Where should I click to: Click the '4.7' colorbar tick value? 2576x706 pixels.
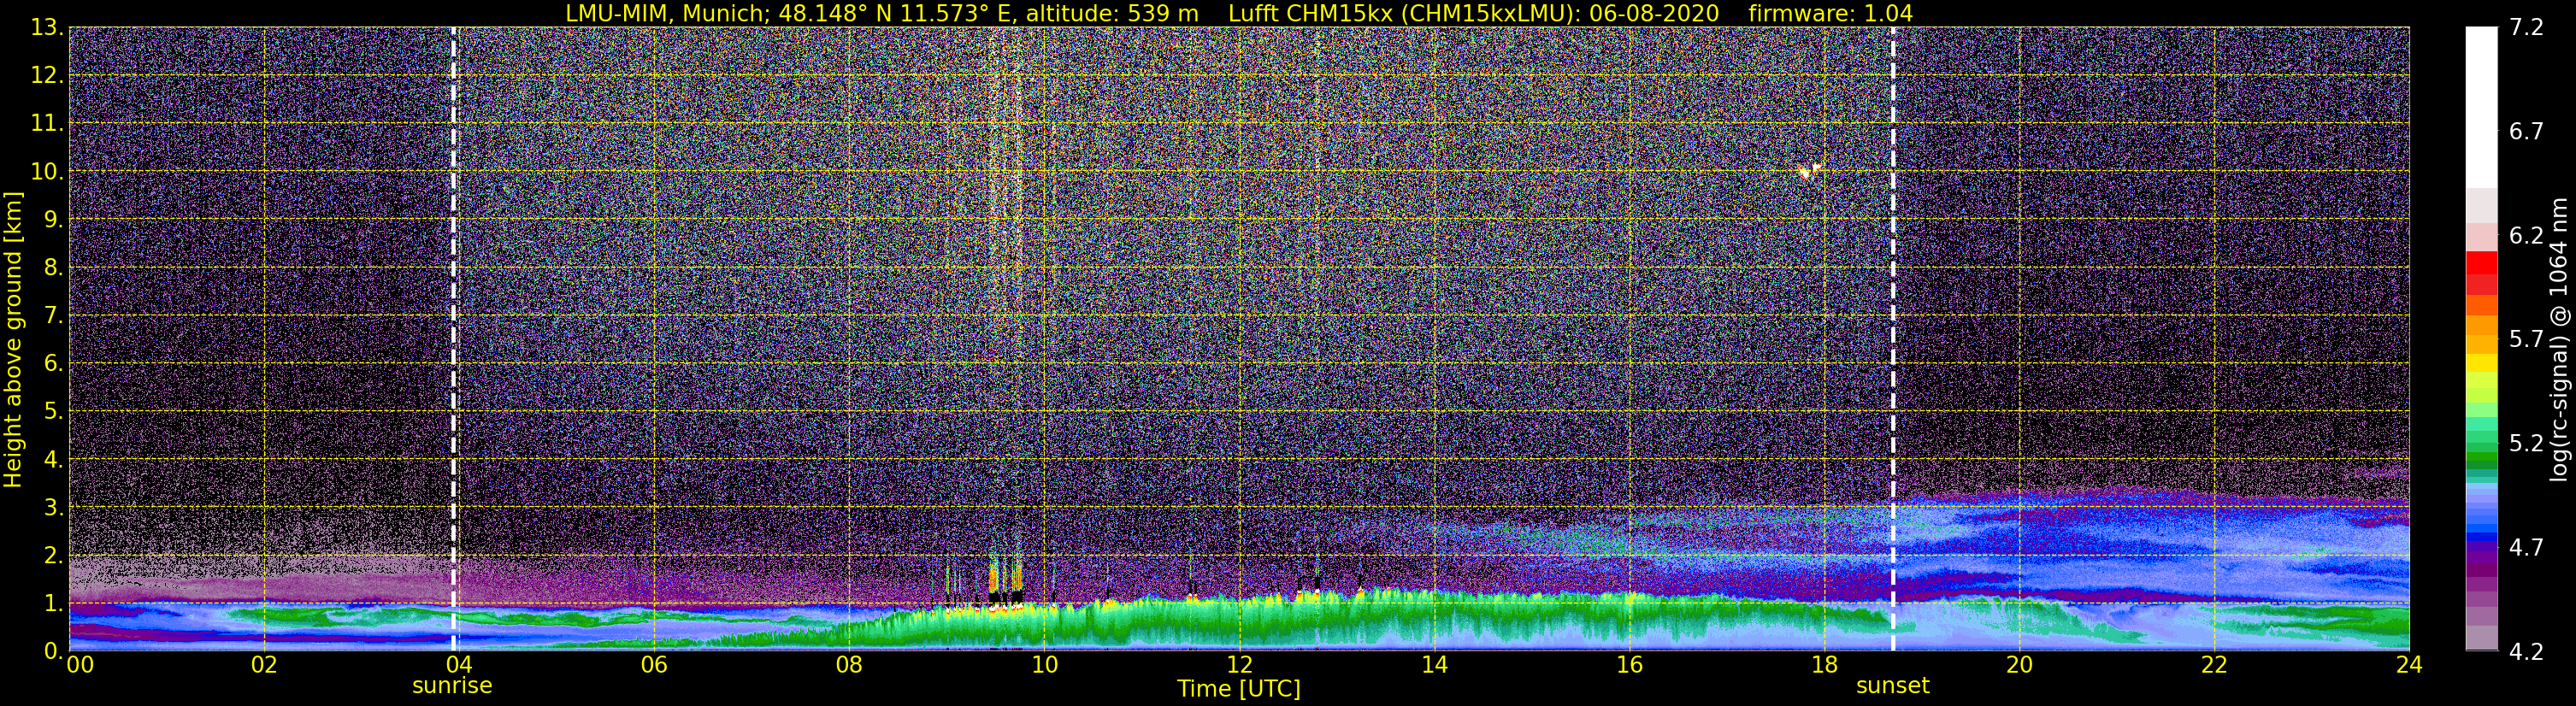tap(2526, 547)
